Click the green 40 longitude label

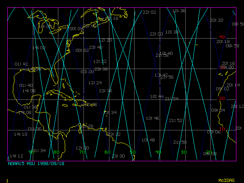158,152
